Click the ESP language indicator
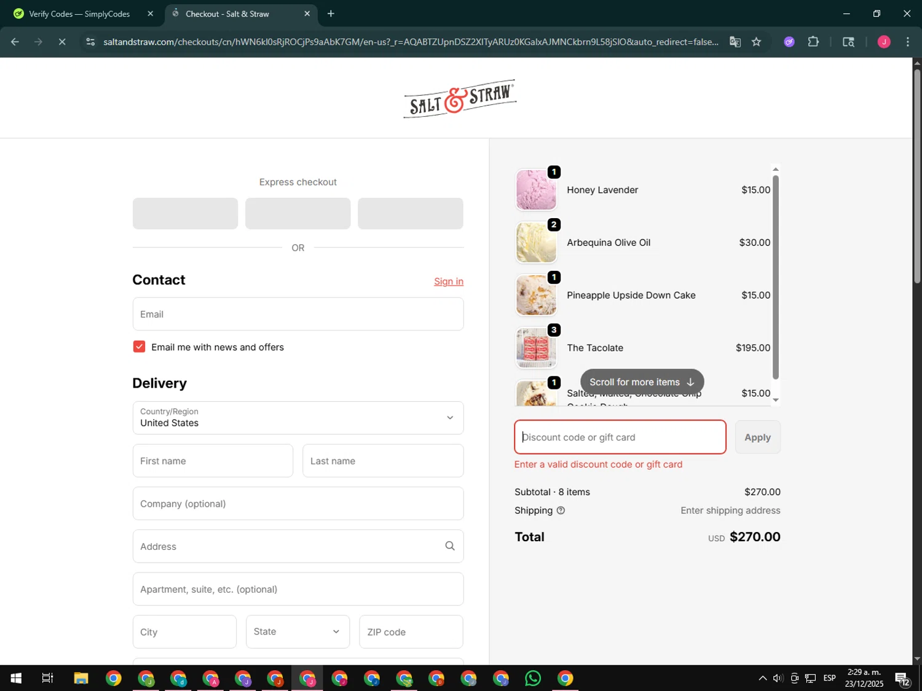This screenshot has width=922, height=691. [x=830, y=678]
